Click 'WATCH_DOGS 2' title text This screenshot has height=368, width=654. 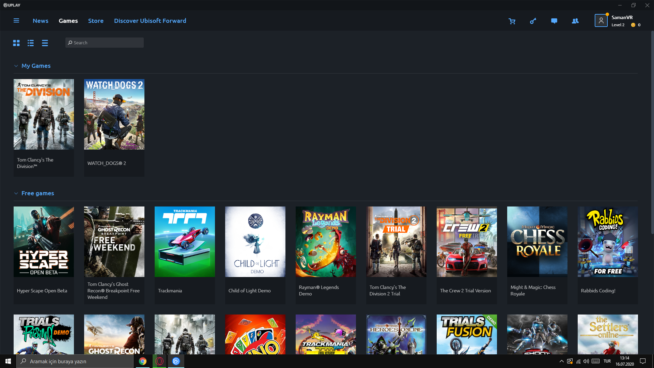coord(107,163)
